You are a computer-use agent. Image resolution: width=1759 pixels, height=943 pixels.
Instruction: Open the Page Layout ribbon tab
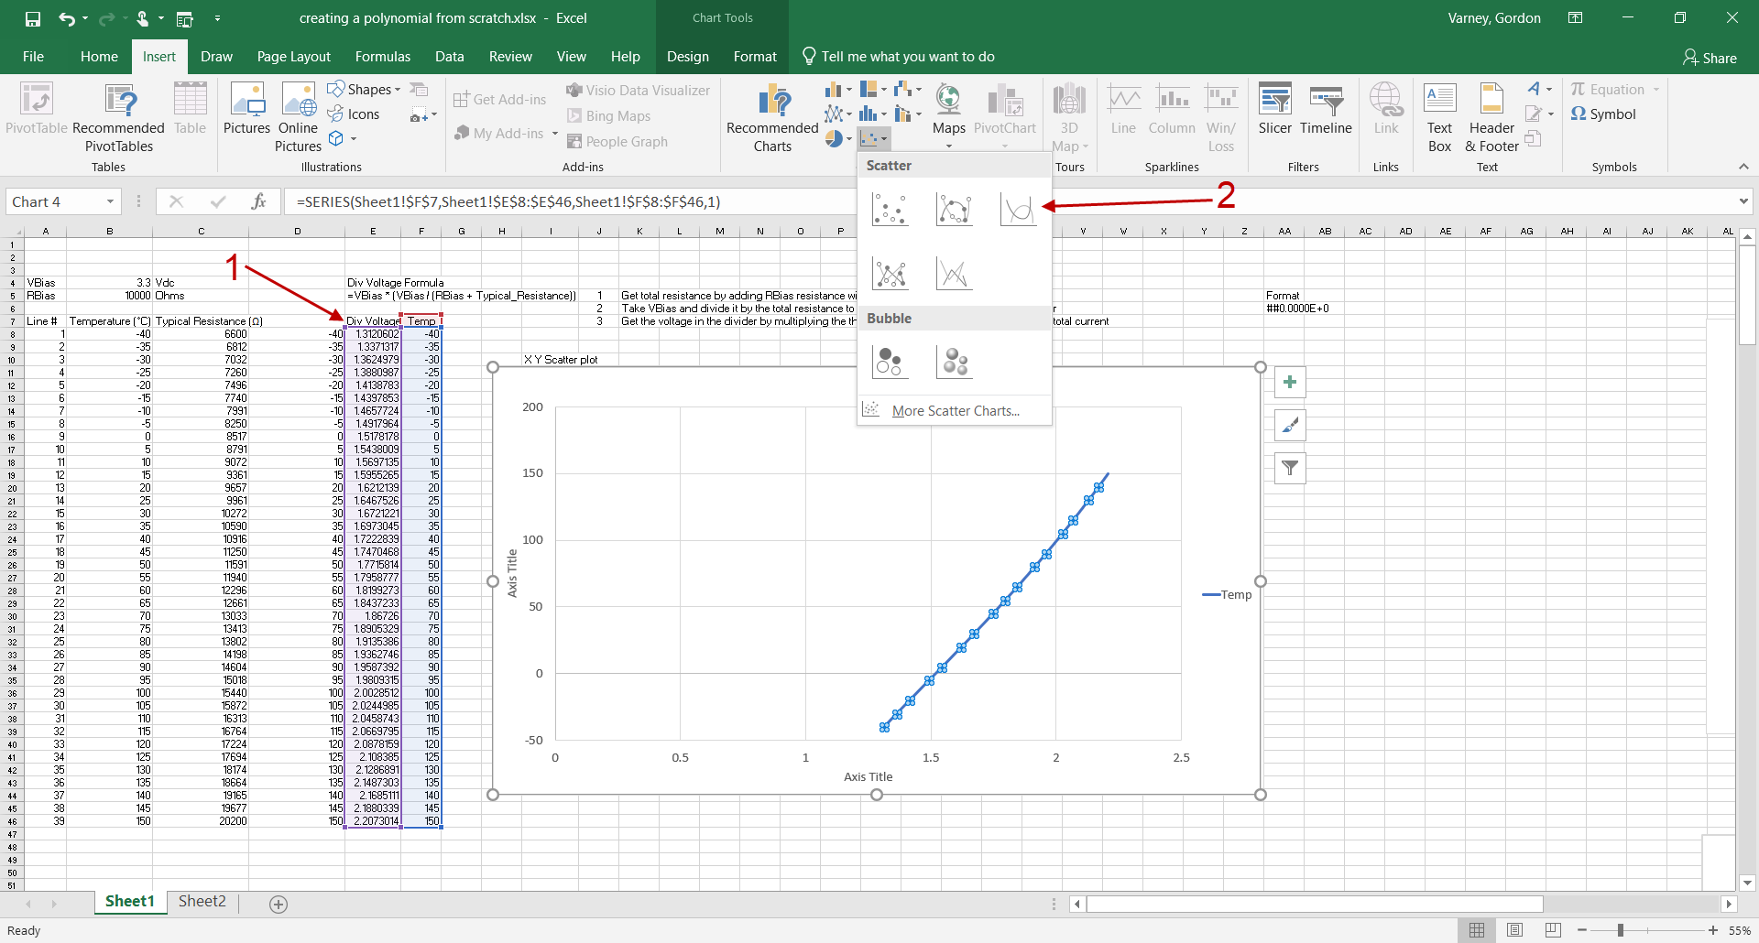tap(293, 57)
